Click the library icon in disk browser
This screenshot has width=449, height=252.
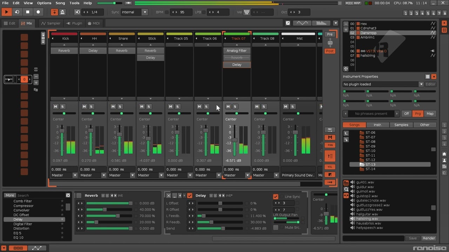click(x=444, y=167)
